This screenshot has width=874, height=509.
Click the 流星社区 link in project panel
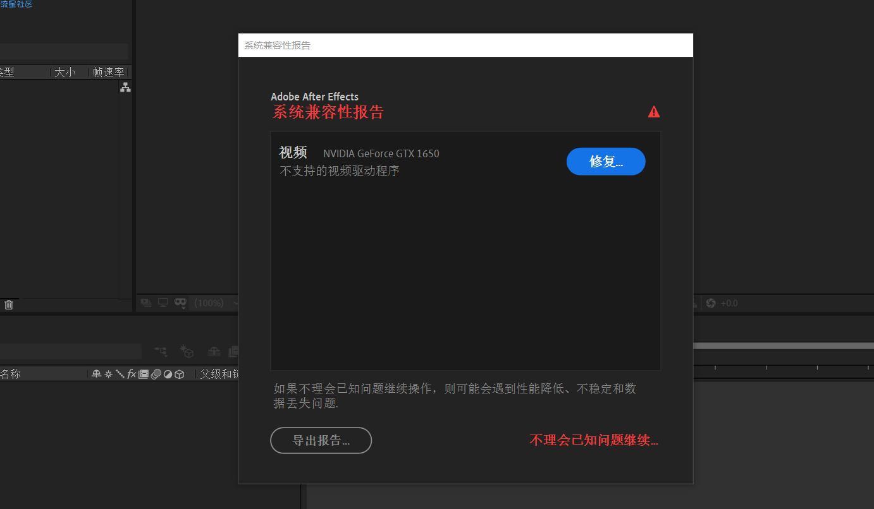click(16, 4)
